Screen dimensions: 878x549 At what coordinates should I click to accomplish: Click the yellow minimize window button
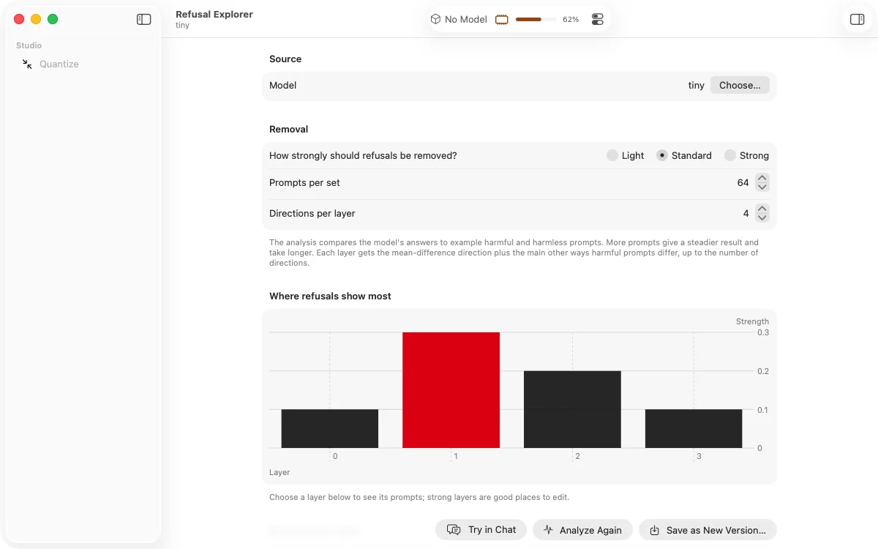(x=36, y=19)
